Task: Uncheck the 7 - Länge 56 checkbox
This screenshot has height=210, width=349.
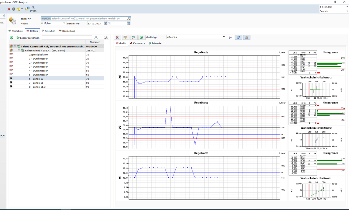Action: point(11,82)
